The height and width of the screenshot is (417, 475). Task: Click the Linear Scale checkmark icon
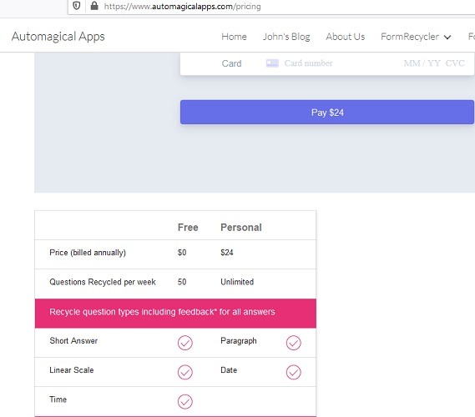click(x=185, y=372)
